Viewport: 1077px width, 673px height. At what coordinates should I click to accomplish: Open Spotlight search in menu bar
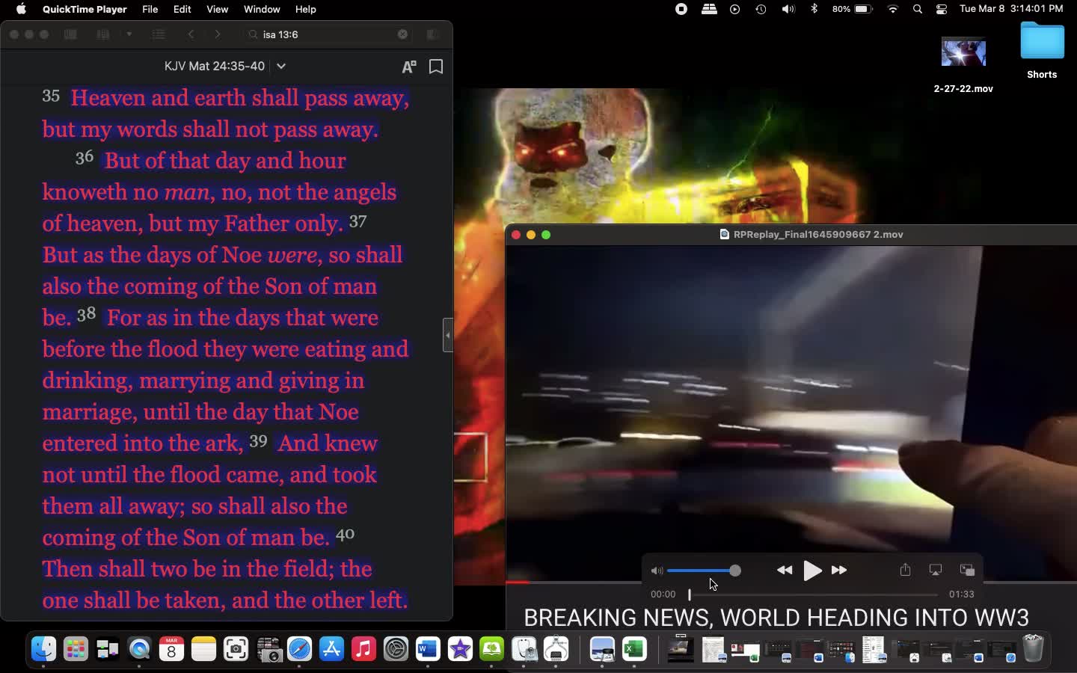pyautogui.click(x=918, y=9)
